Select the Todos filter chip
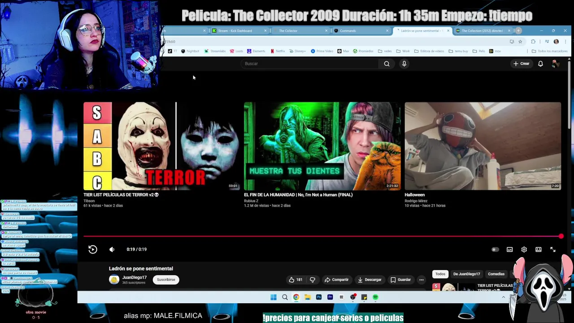574x323 pixels. [x=440, y=274]
